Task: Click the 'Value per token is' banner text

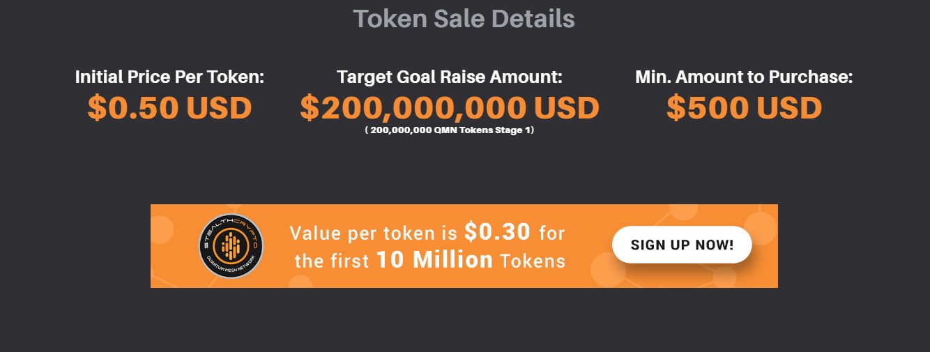Action: (374, 233)
